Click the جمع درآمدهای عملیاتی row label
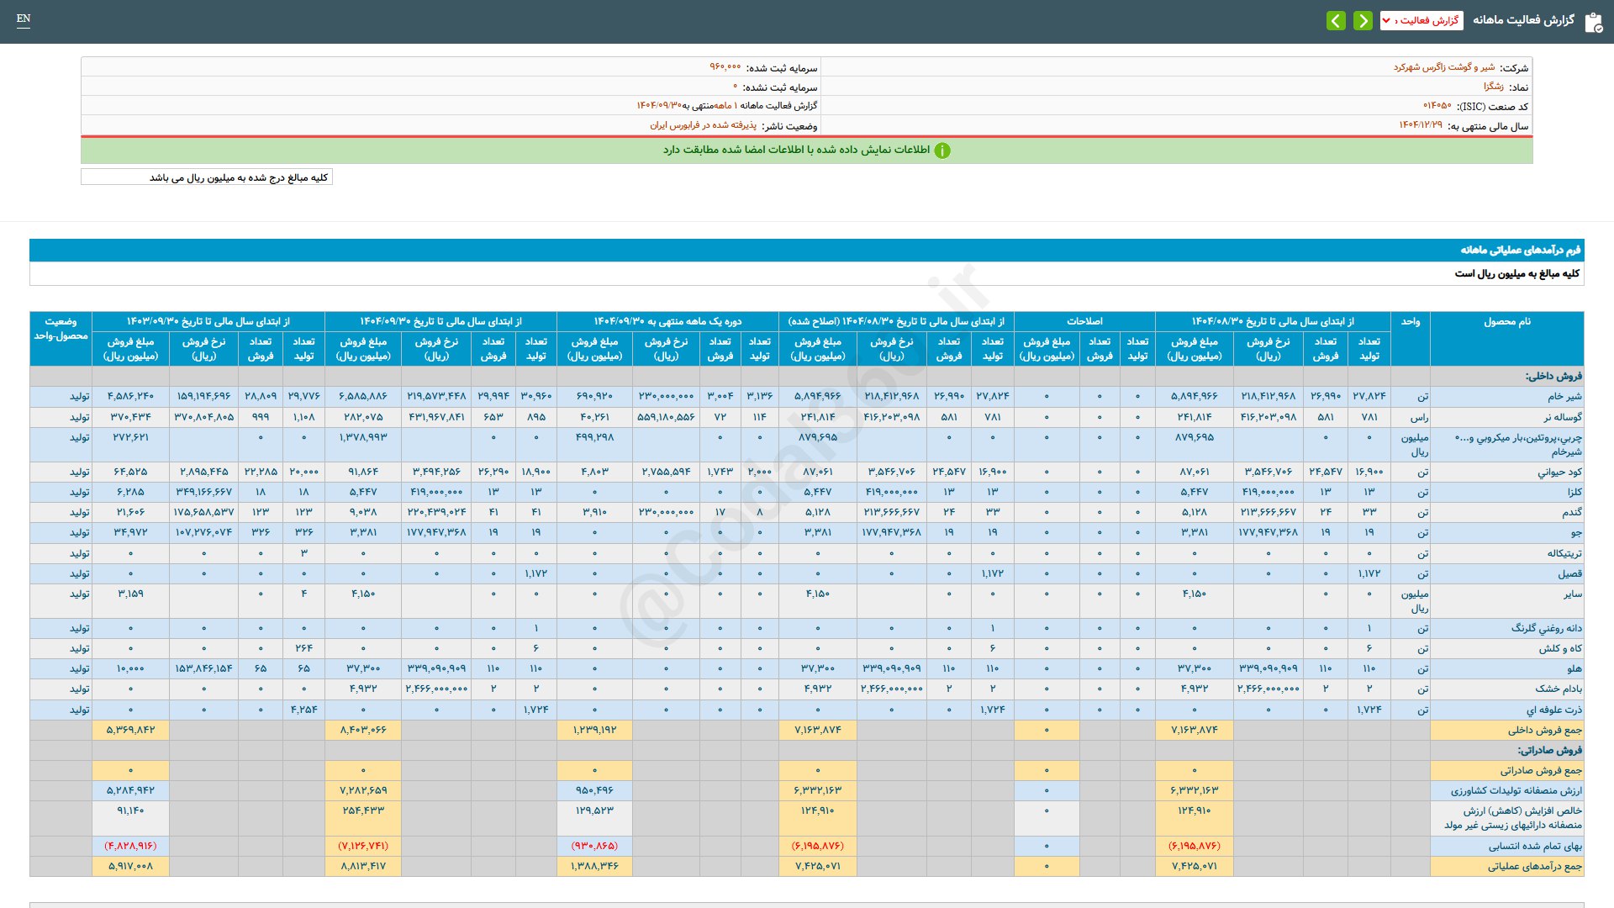The height and width of the screenshot is (908, 1614). (x=1534, y=867)
